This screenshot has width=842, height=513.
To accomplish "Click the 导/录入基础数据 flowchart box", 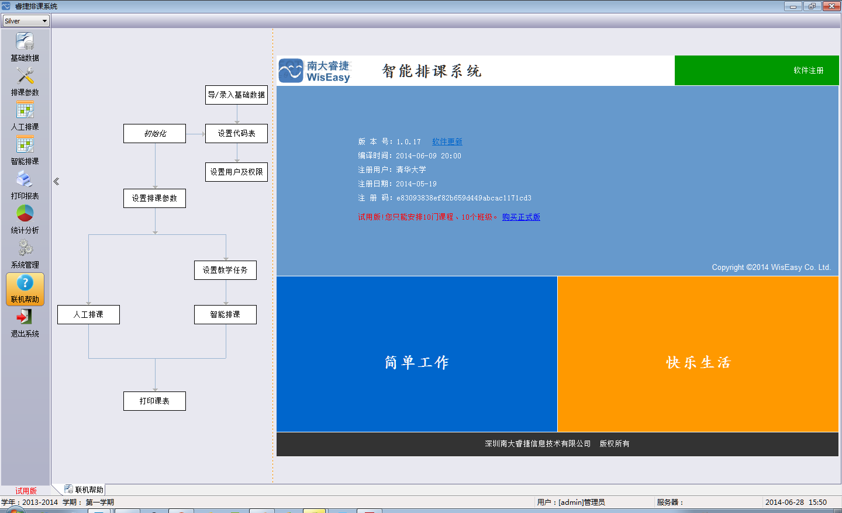I will coord(236,95).
